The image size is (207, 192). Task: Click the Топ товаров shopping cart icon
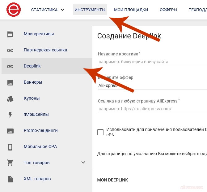10,163
